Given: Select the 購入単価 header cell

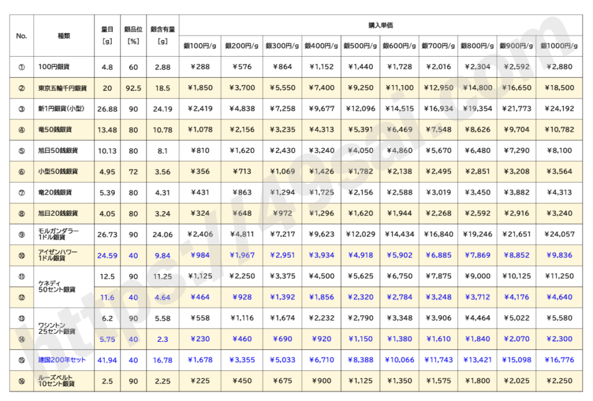Looking at the screenshot, I should point(380,25).
